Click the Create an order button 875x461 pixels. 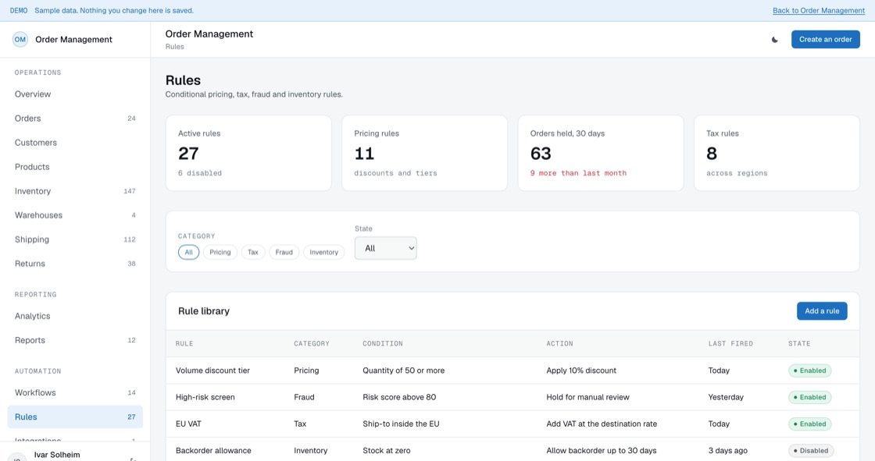tap(825, 40)
